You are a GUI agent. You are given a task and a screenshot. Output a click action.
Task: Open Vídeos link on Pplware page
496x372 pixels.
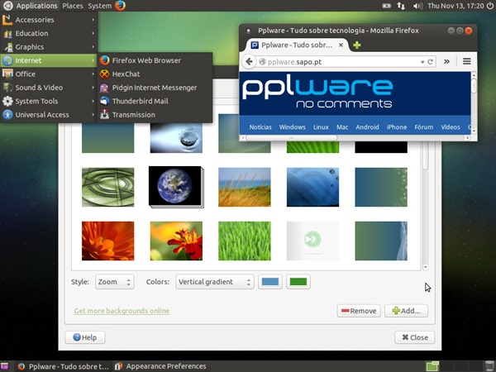pos(451,127)
